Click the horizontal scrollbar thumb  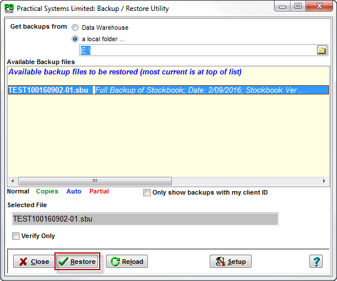point(95,181)
